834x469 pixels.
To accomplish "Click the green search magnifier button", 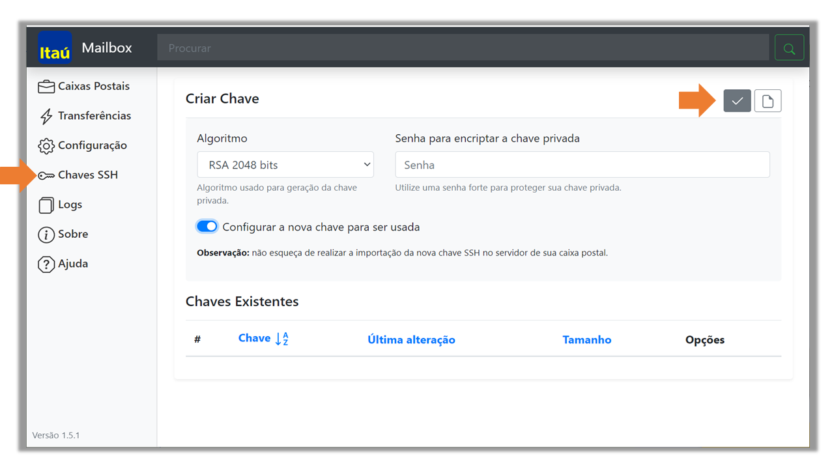I will coord(789,48).
